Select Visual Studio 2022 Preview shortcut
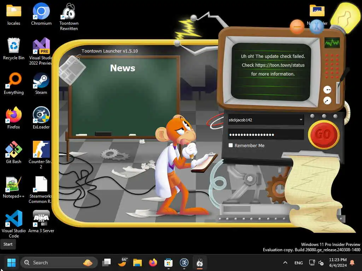362x271 pixels. tap(41, 51)
